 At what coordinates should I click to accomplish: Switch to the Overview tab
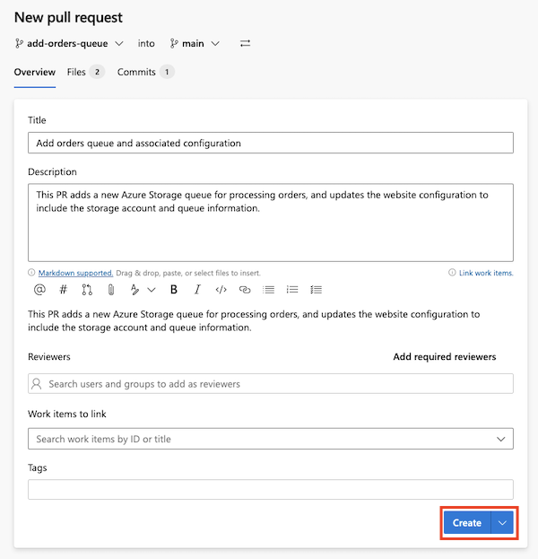pos(35,72)
